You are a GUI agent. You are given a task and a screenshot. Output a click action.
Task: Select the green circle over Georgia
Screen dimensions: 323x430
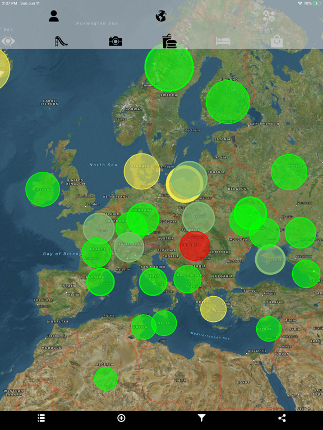(306, 274)
